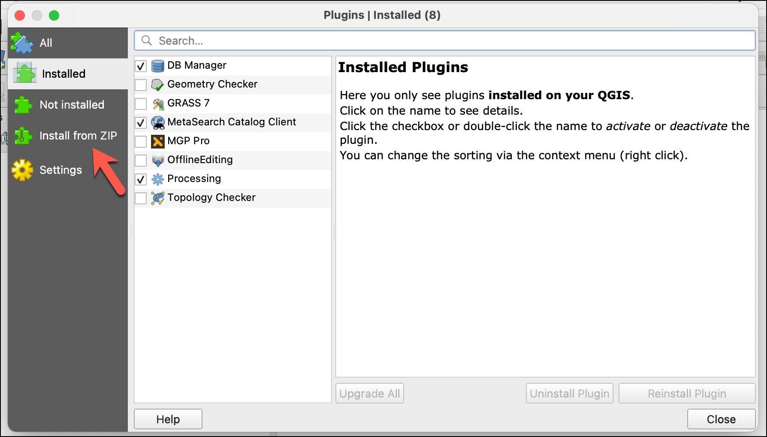Click the Upgrade All button
The image size is (767, 437).
tap(370, 393)
